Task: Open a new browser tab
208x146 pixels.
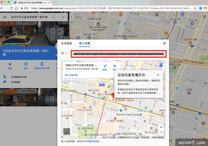Action: (x=55, y=3)
